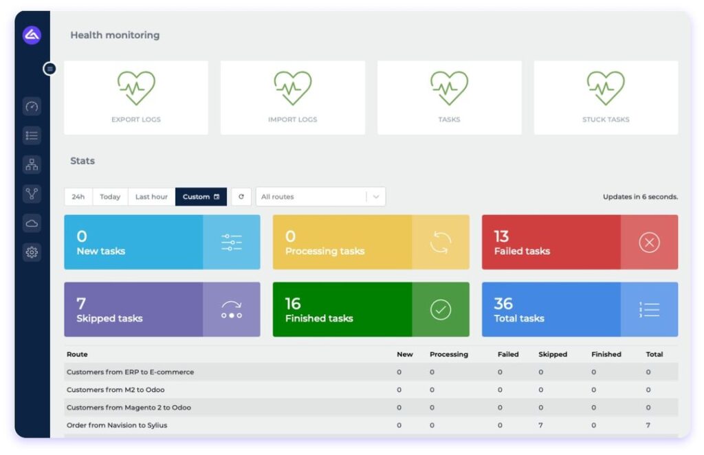View the Stuck Tasks health card

605,96
